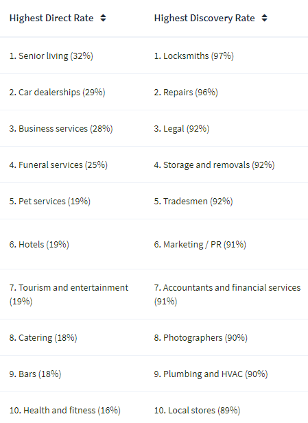Click the Highest Discovery Rate column header
Viewport: 308px width, 423px height.
(x=204, y=18)
